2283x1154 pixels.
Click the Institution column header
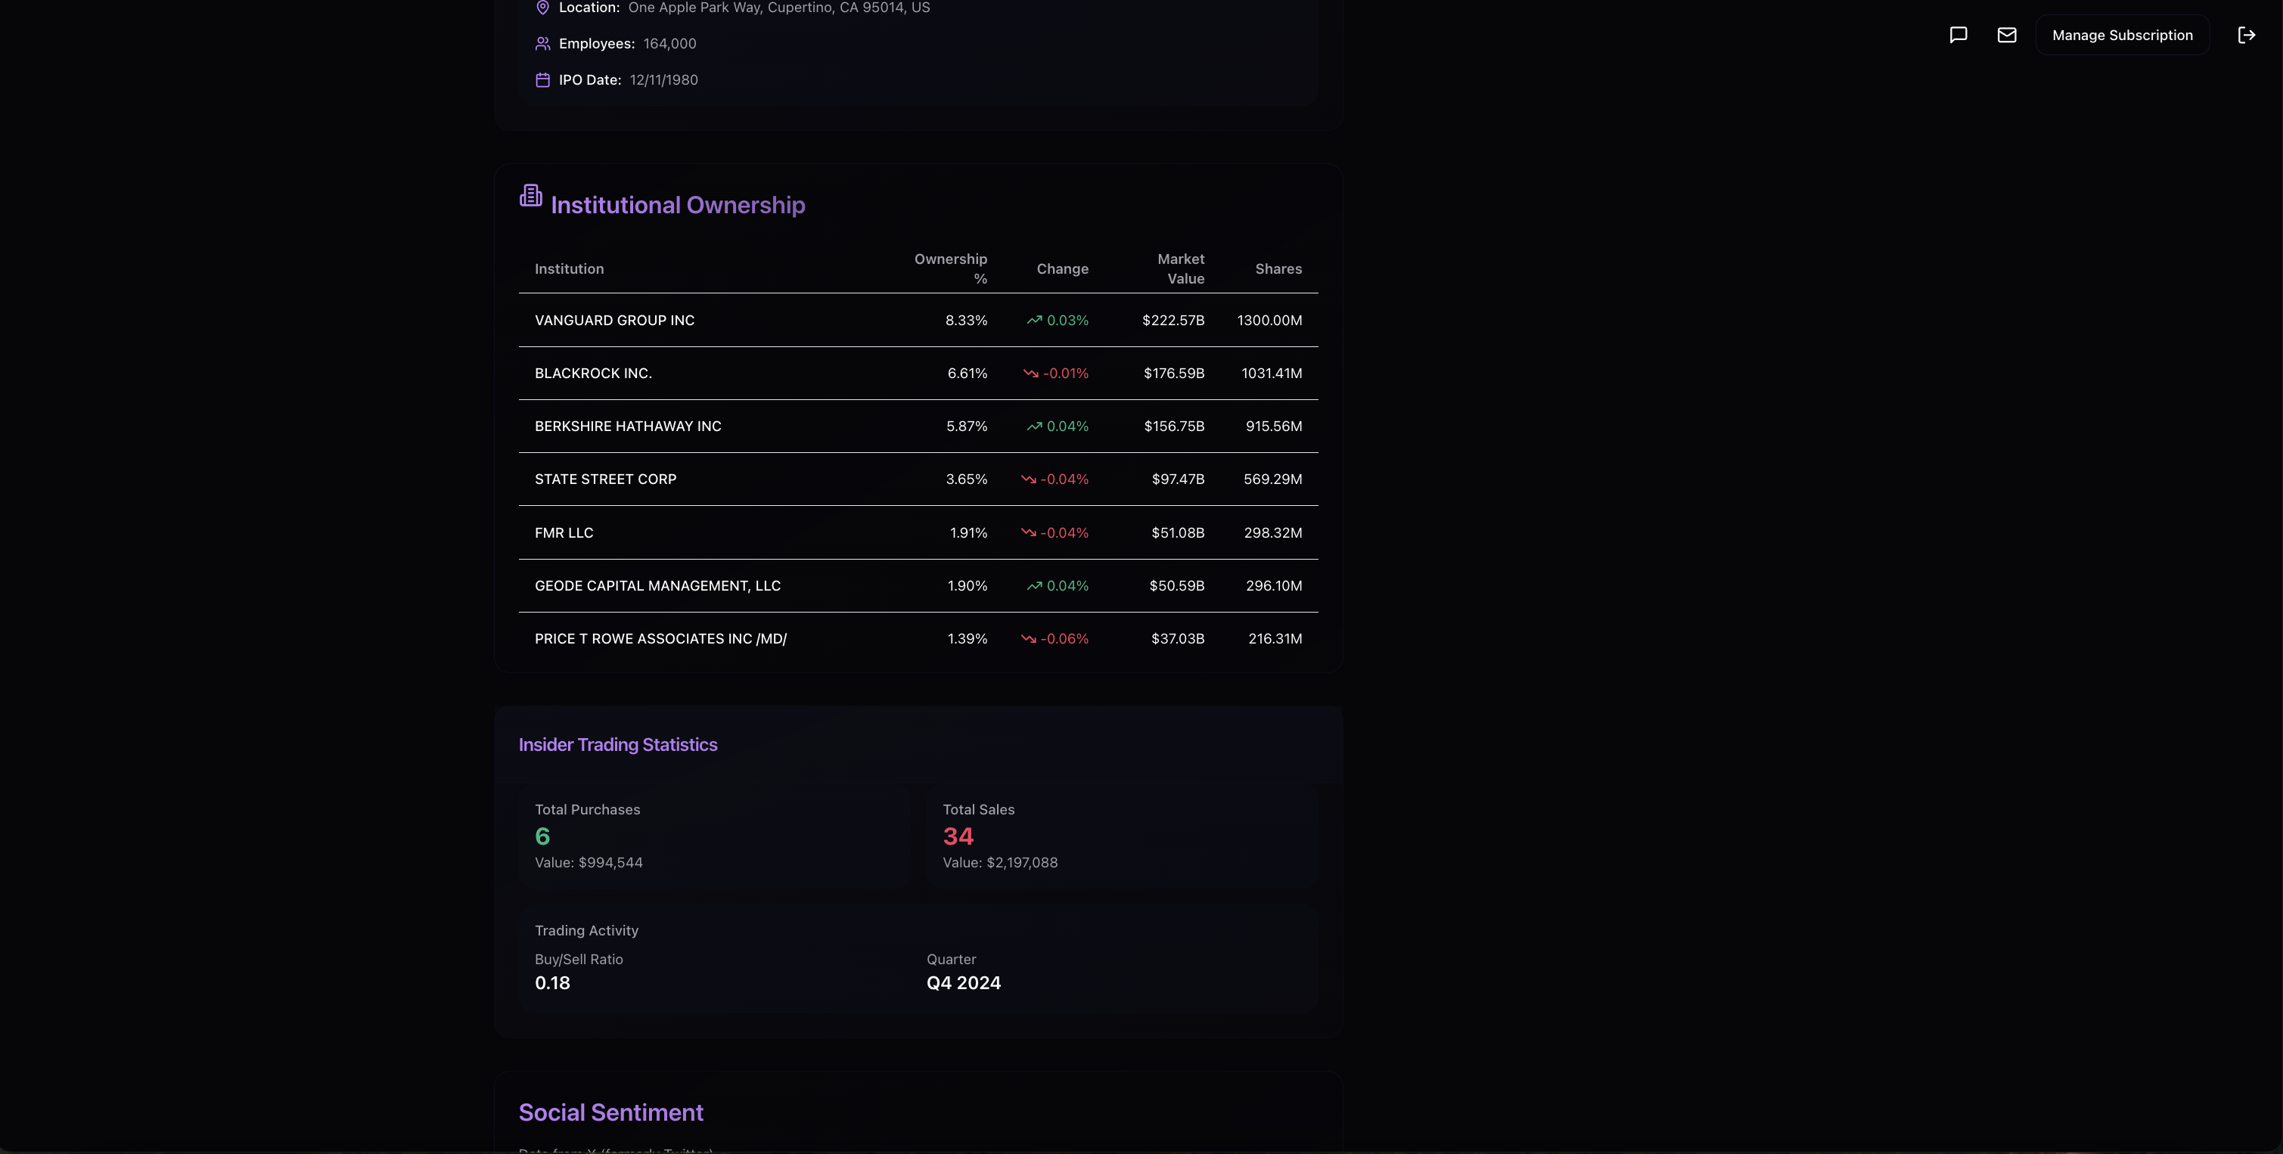coord(569,268)
